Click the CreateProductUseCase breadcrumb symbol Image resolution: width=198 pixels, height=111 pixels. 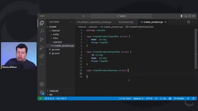point(140,27)
